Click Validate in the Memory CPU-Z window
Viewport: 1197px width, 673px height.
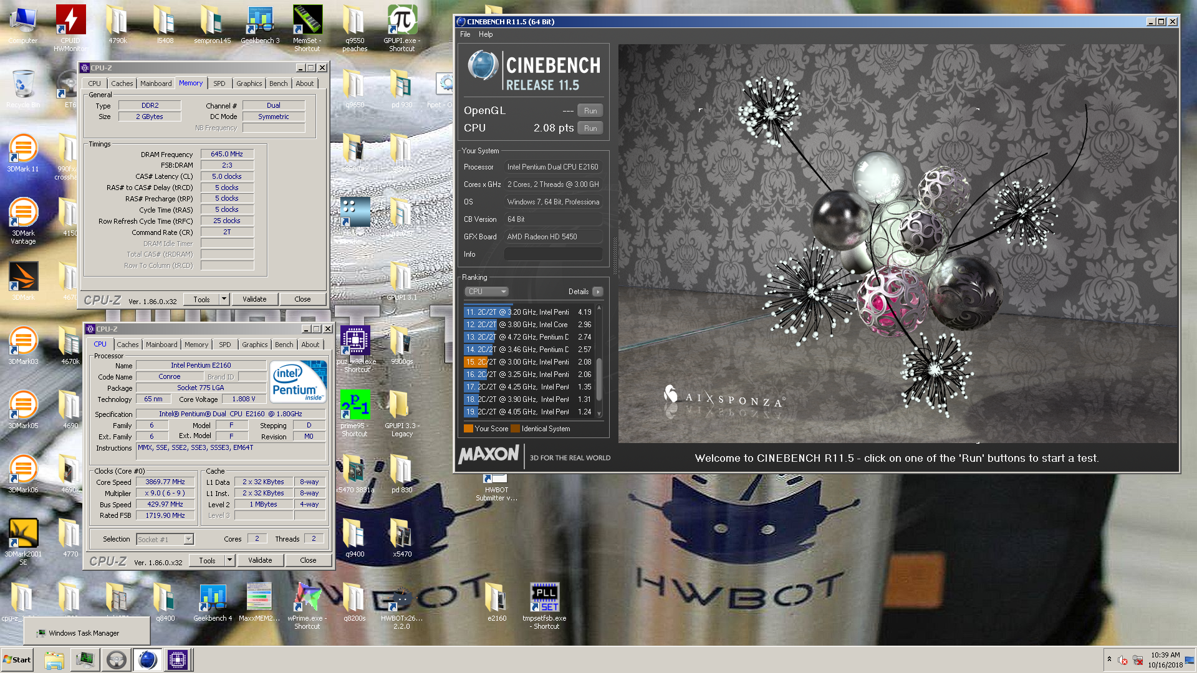(x=254, y=299)
